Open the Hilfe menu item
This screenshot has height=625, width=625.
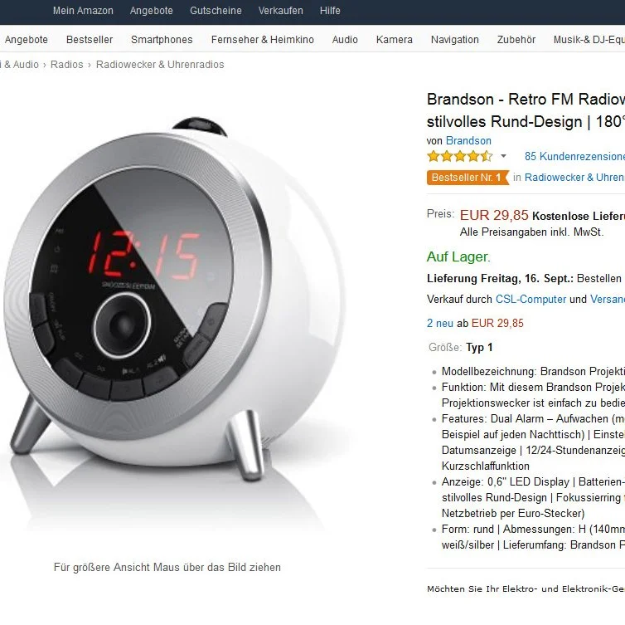[330, 11]
